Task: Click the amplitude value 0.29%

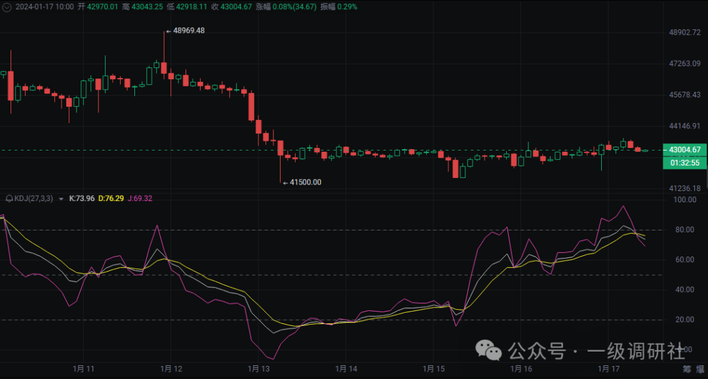Action: tap(347, 7)
